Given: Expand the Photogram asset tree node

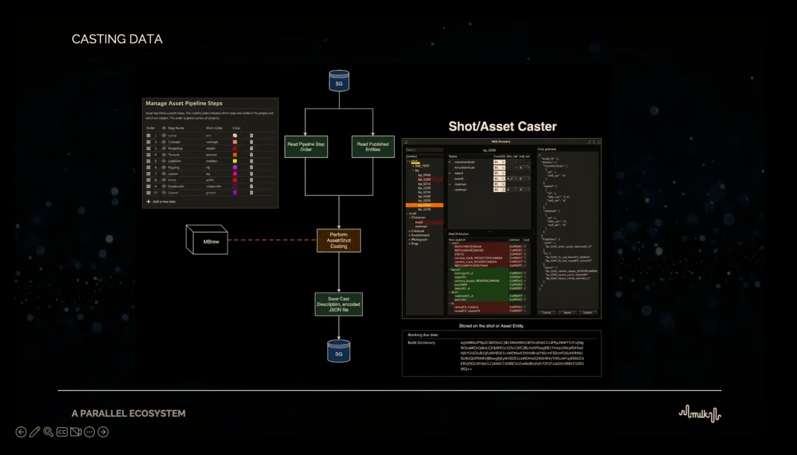Looking at the screenshot, I should click(409, 240).
